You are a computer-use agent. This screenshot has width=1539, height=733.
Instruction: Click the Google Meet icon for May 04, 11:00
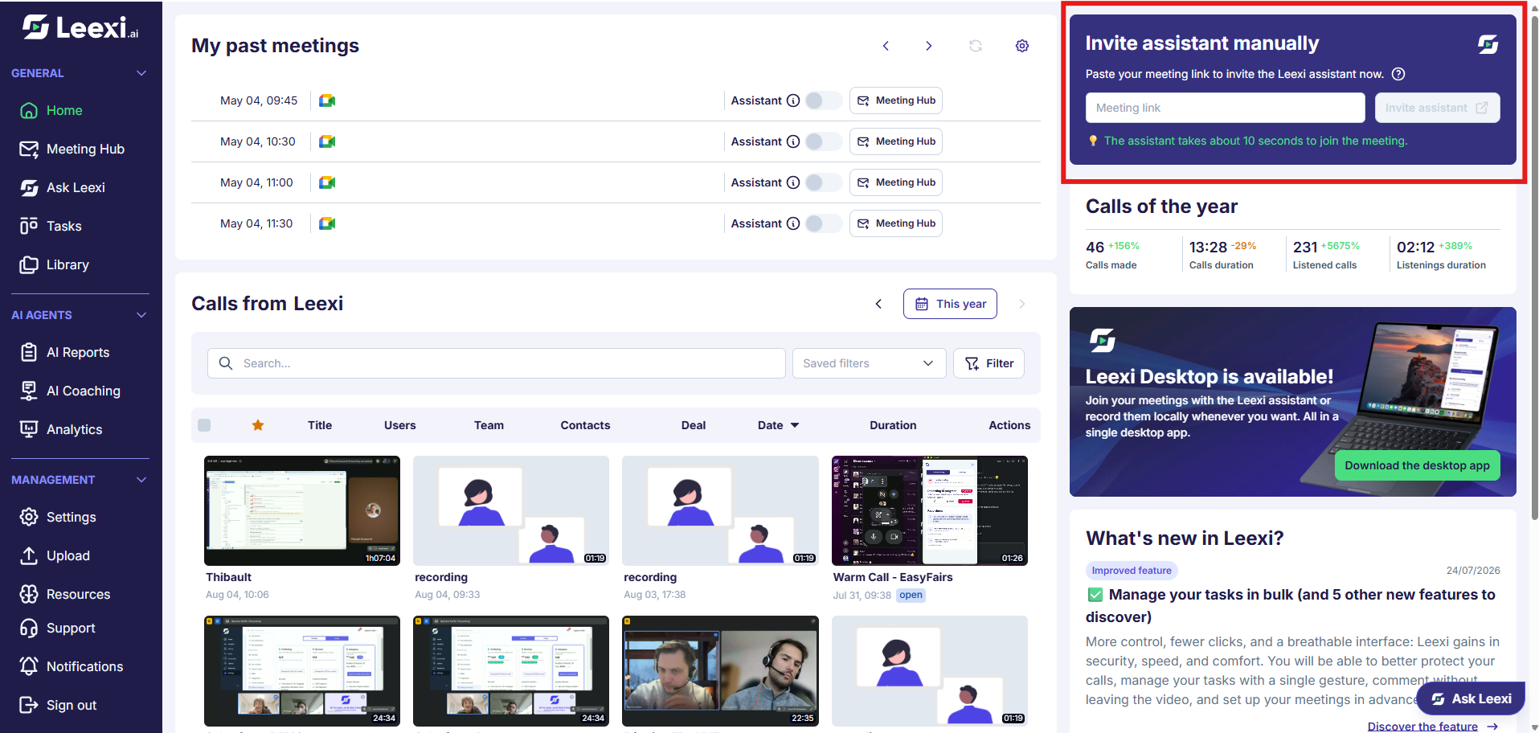(327, 182)
